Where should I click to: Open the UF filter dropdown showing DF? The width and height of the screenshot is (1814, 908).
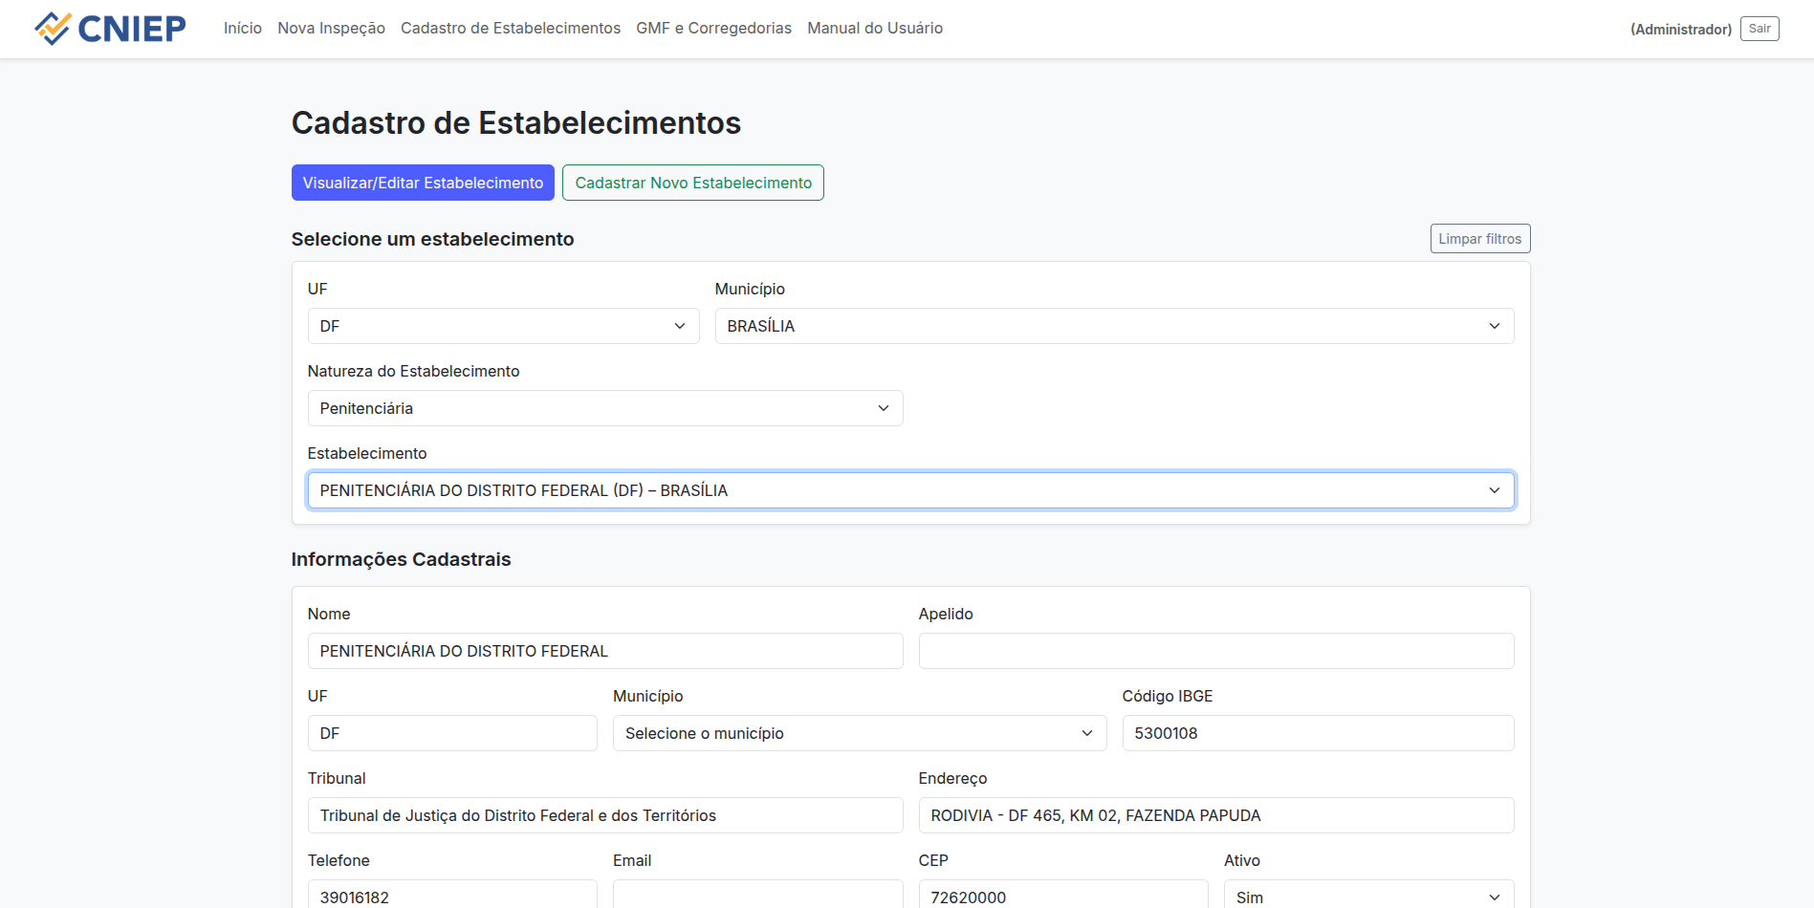(503, 326)
